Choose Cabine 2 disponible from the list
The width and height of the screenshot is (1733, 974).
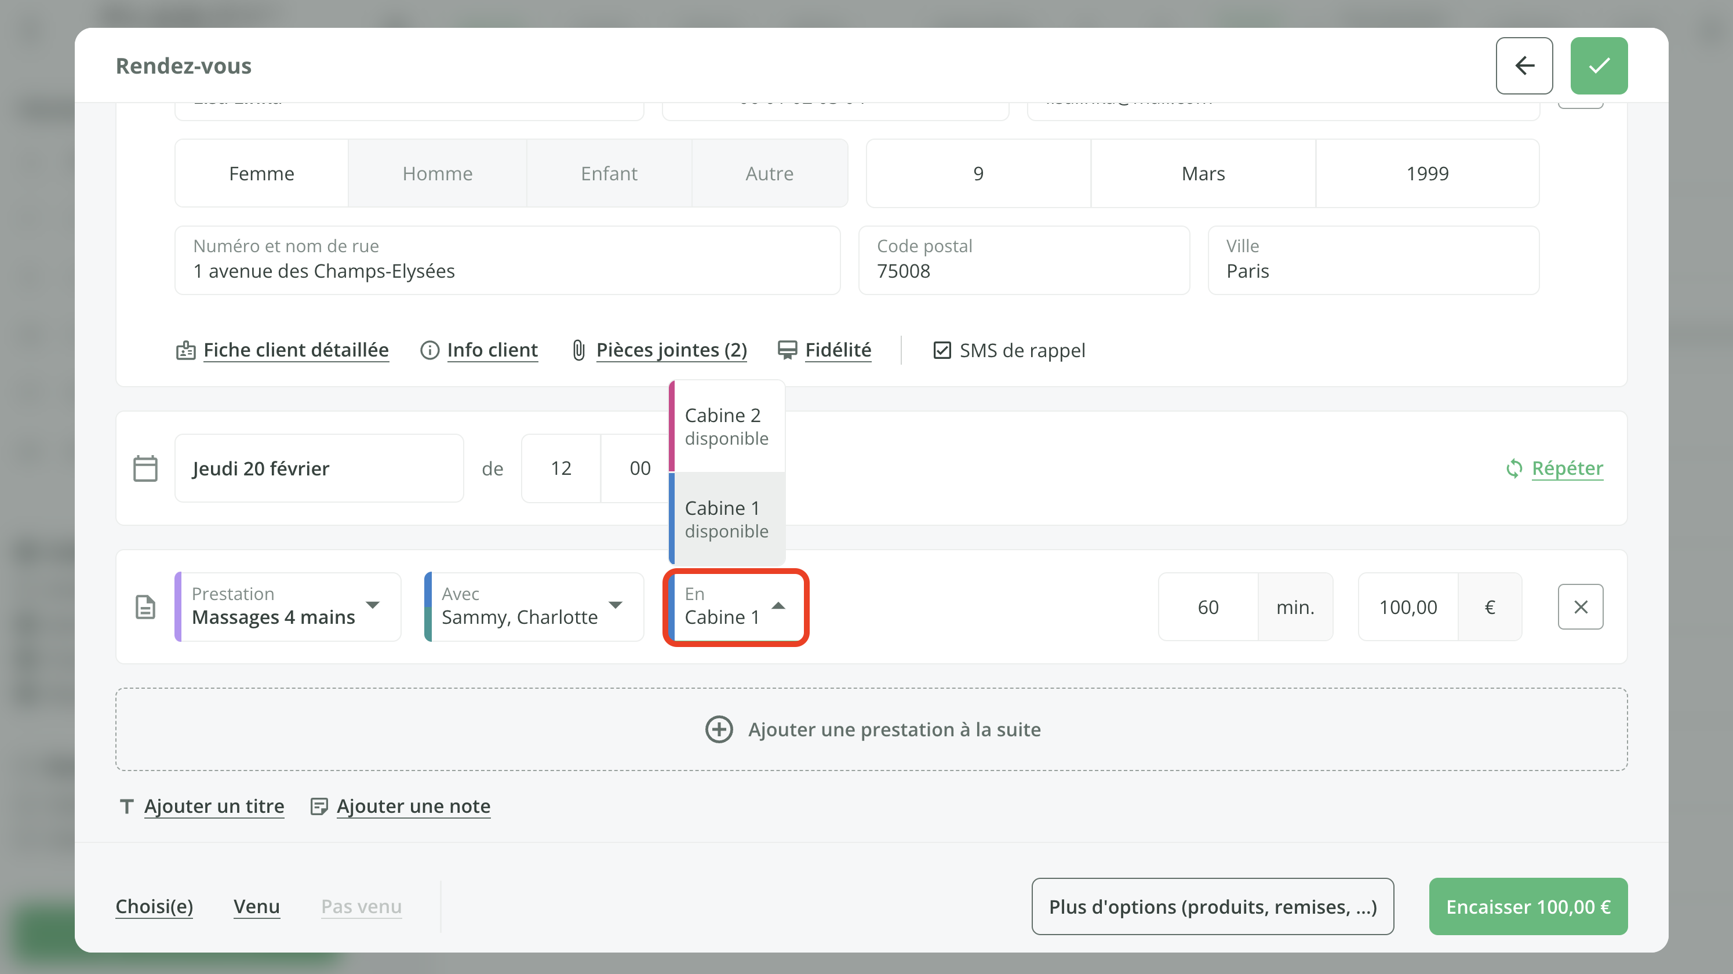point(727,426)
